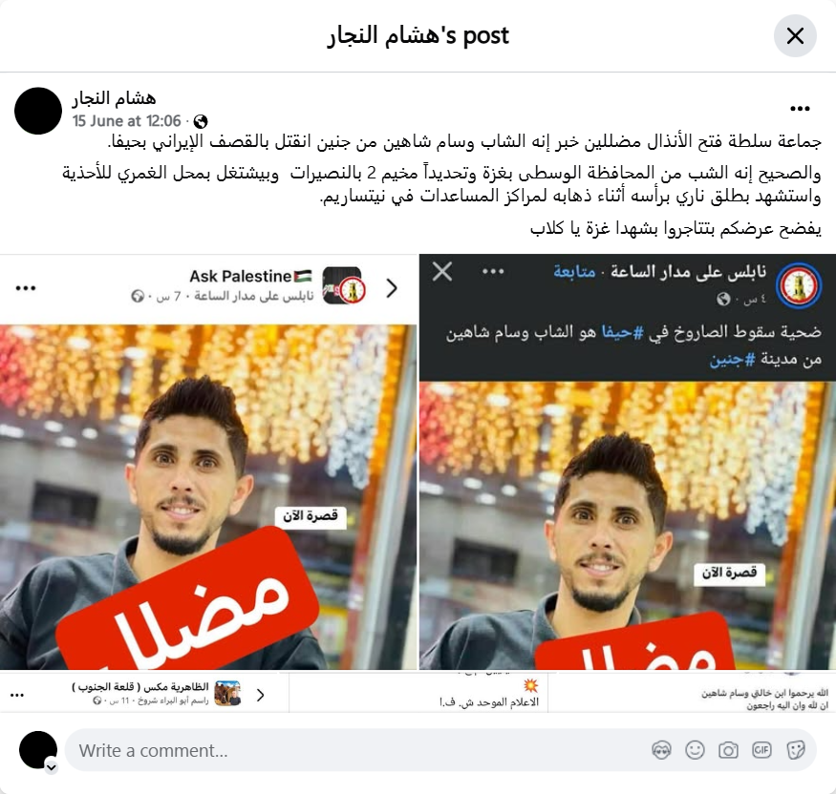Click the X in dark screenshot header
The height and width of the screenshot is (794, 836).
tap(442, 272)
